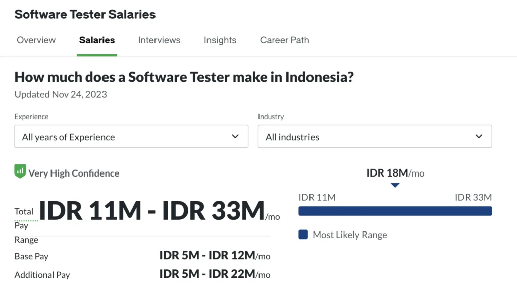Click the Updated Nov 24, 2023 date
Image resolution: width=517 pixels, height=290 pixels.
[x=61, y=95]
